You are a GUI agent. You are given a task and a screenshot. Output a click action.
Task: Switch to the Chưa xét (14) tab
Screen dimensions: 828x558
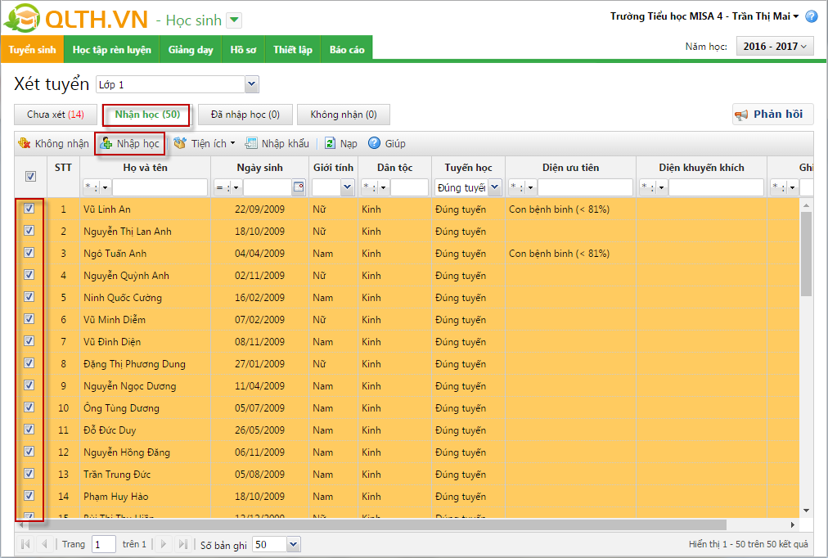click(x=56, y=115)
